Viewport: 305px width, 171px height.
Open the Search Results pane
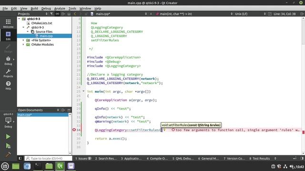tap(106, 158)
